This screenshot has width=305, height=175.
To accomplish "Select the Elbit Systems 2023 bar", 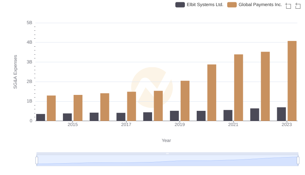I will (281, 114).
